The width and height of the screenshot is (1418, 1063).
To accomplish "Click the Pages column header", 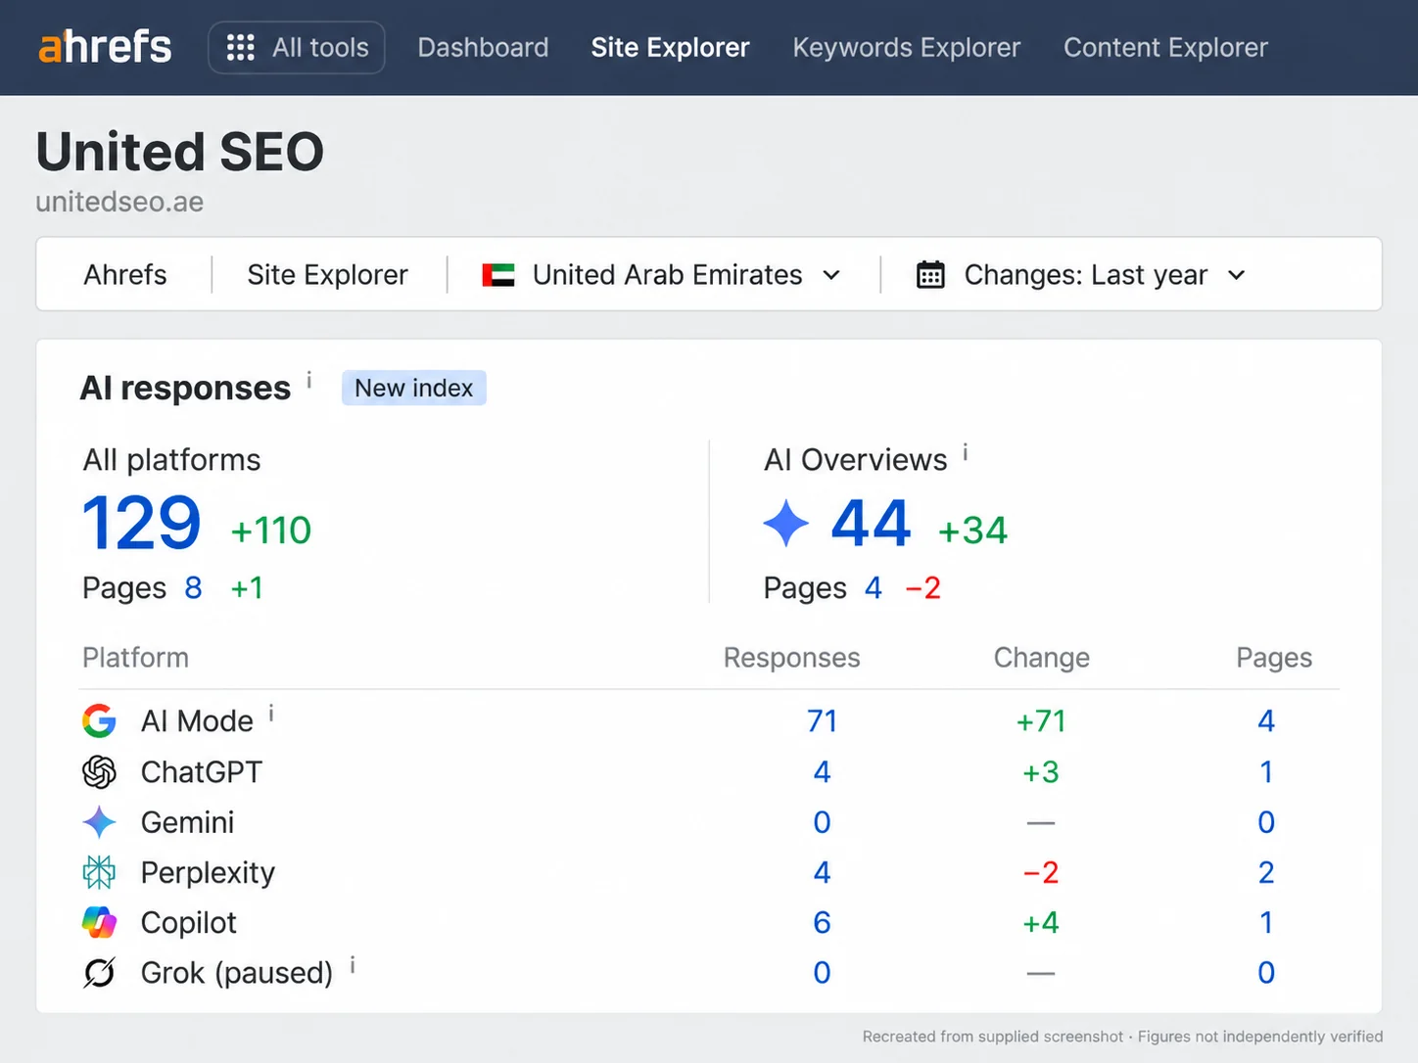I will [1274, 658].
